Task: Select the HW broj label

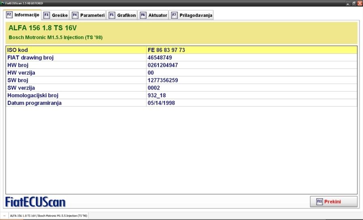Action: [18, 65]
